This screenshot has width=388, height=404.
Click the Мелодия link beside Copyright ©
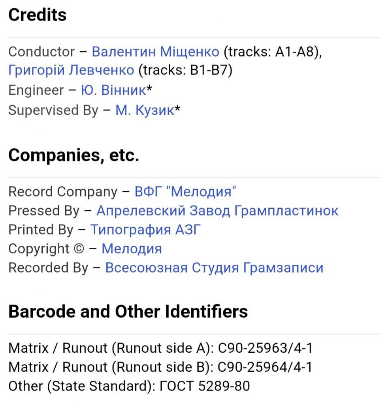click(x=132, y=249)
